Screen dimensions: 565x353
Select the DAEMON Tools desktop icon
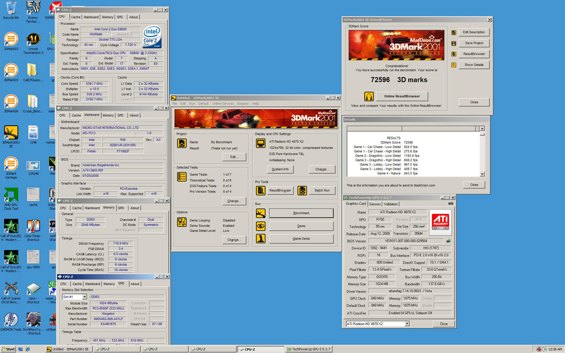tap(11, 322)
